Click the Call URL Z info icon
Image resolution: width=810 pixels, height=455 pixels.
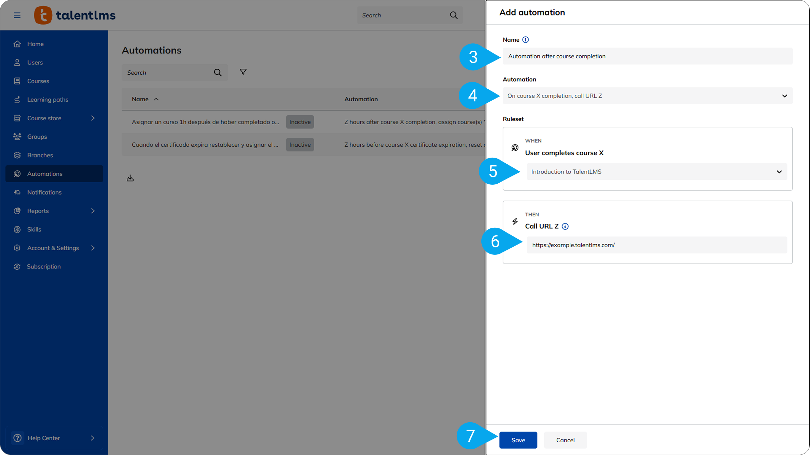tap(565, 226)
